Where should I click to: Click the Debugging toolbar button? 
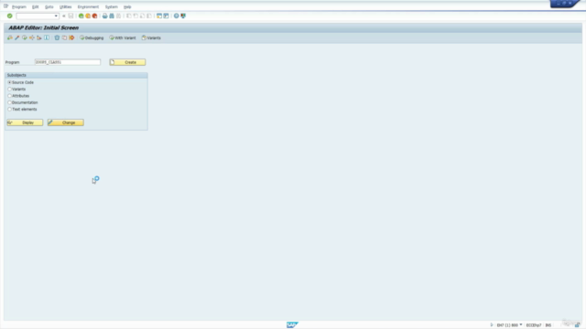click(92, 37)
